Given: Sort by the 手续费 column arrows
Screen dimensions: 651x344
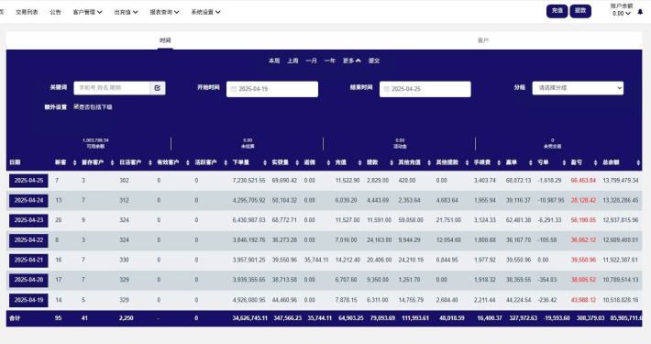Looking at the screenshot, I should (499, 162).
